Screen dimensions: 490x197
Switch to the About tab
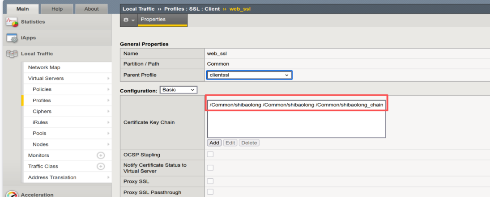(91, 9)
